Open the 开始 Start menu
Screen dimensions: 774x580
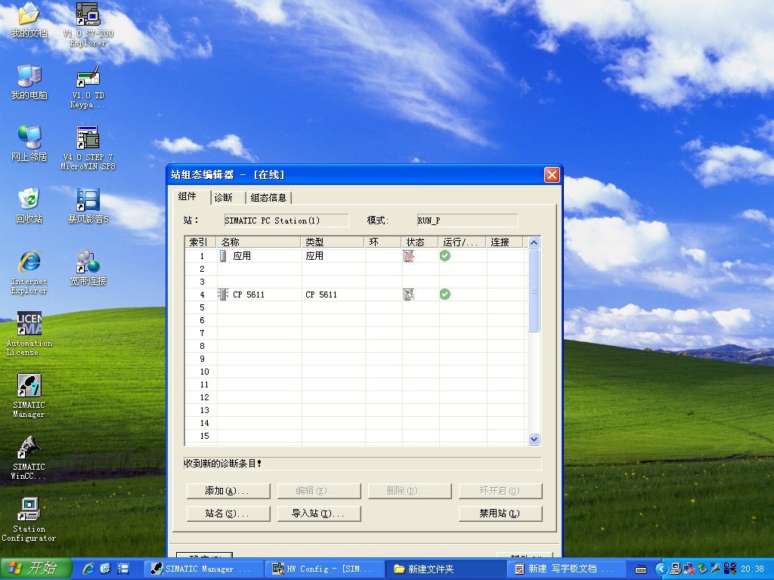pos(36,569)
